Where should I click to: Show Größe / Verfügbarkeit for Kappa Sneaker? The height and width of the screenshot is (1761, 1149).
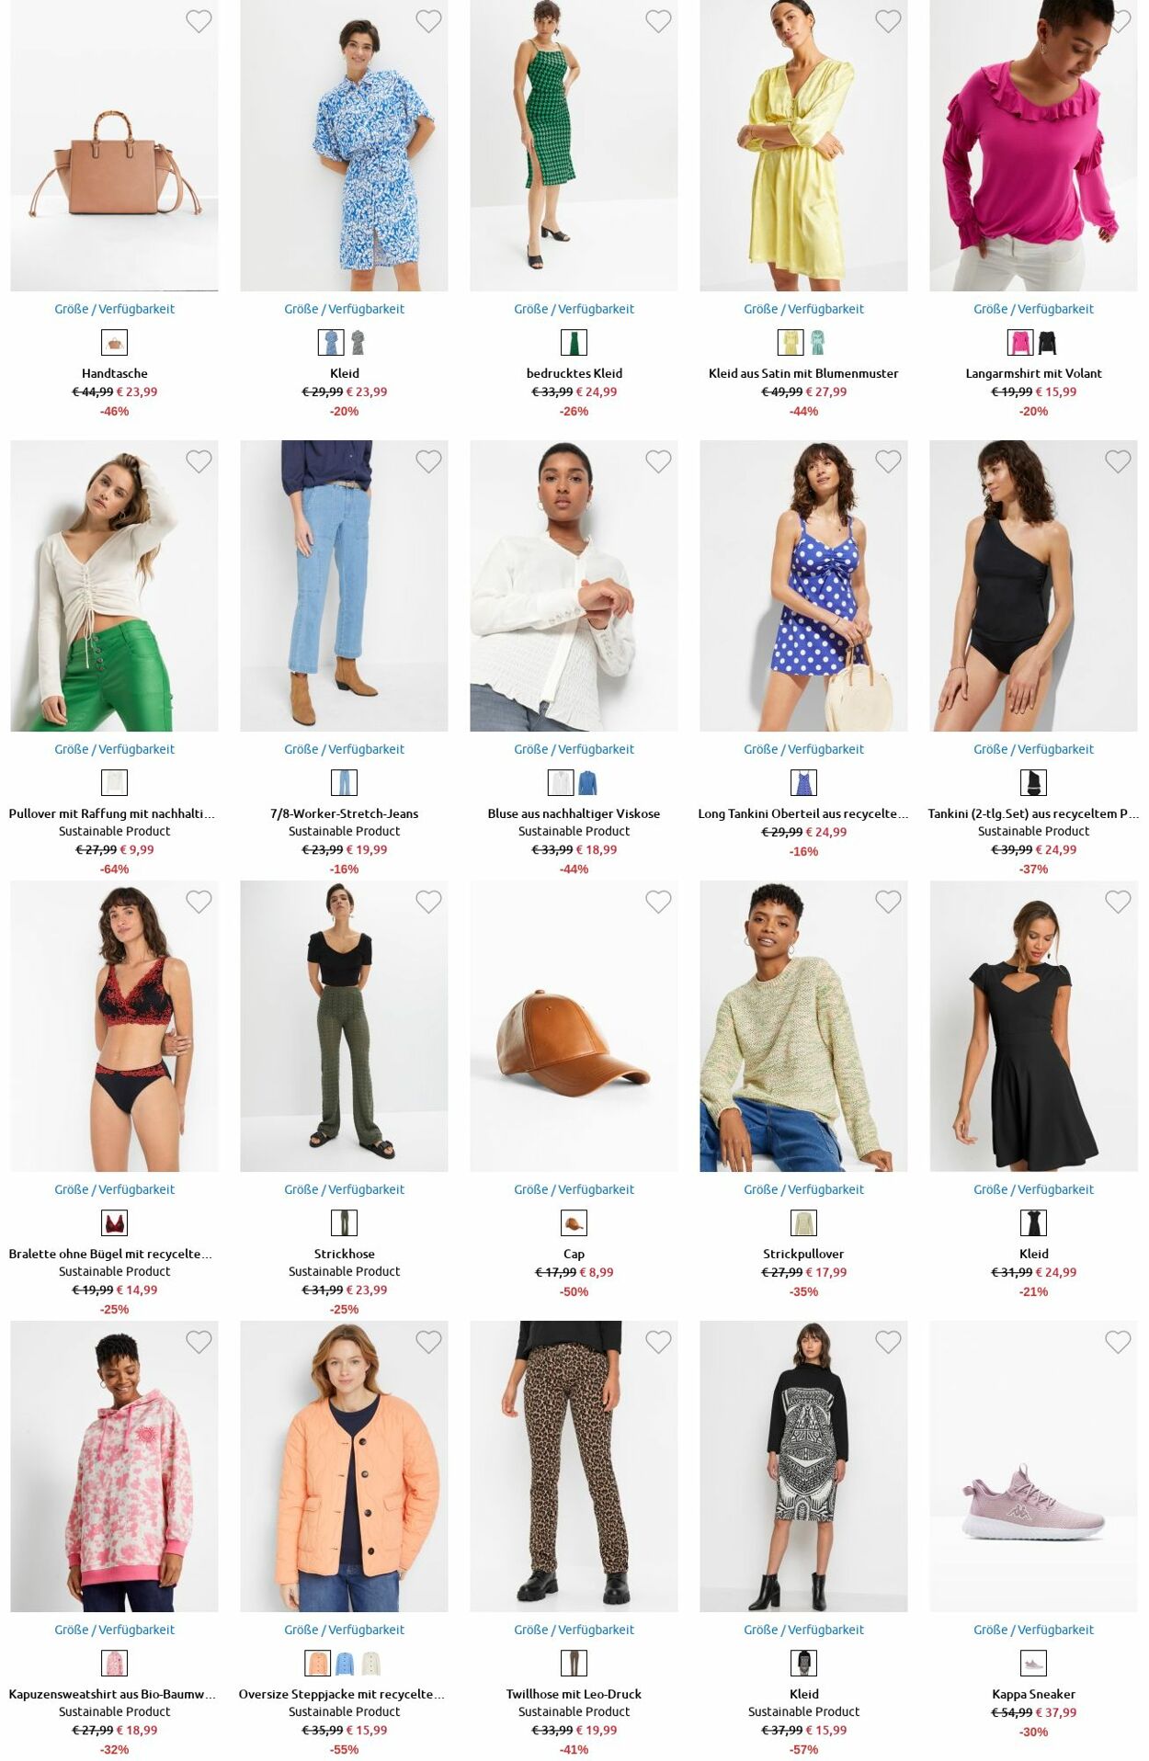click(x=1033, y=1630)
